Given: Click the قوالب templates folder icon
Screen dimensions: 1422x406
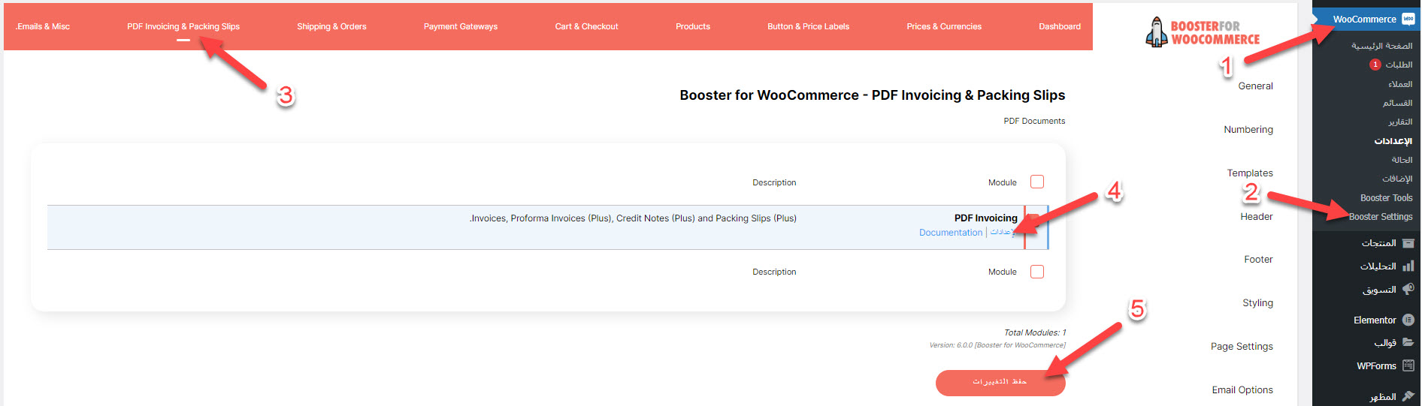Looking at the screenshot, I should [1408, 343].
